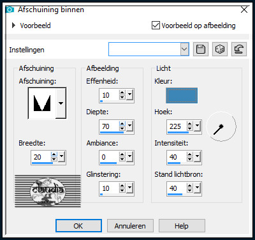
Task: Open the Afschuining bevel shape dropdown
Action: [x=61, y=103]
